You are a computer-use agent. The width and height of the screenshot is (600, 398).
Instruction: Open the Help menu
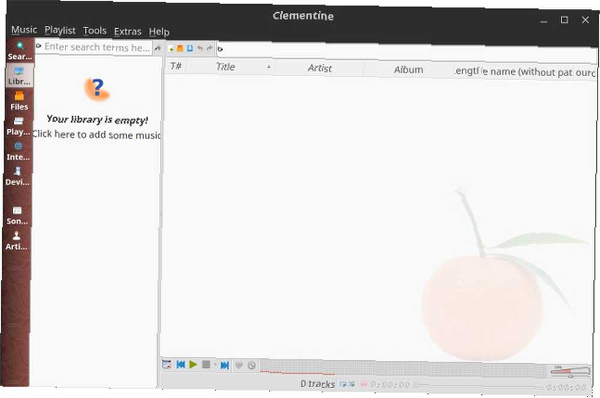pos(159,32)
